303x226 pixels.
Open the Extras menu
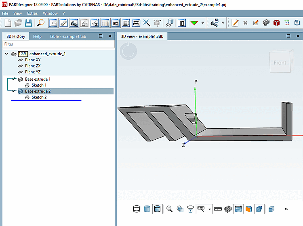pyautogui.click(x=32, y=13)
